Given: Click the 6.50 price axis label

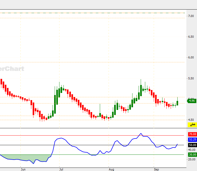Looking at the screenshot, I should (191, 37).
